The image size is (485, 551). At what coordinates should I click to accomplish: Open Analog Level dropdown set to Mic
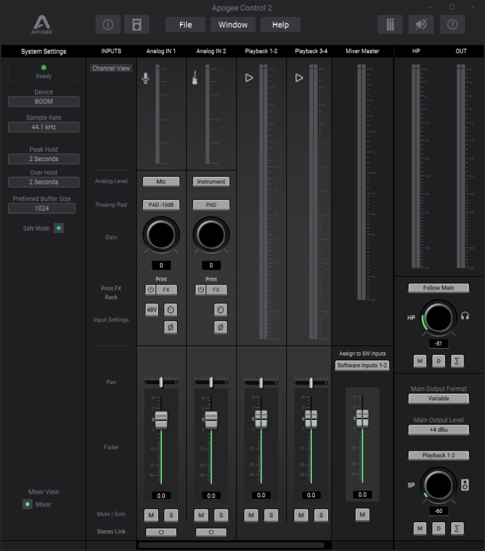pyautogui.click(x=161, y=182)
